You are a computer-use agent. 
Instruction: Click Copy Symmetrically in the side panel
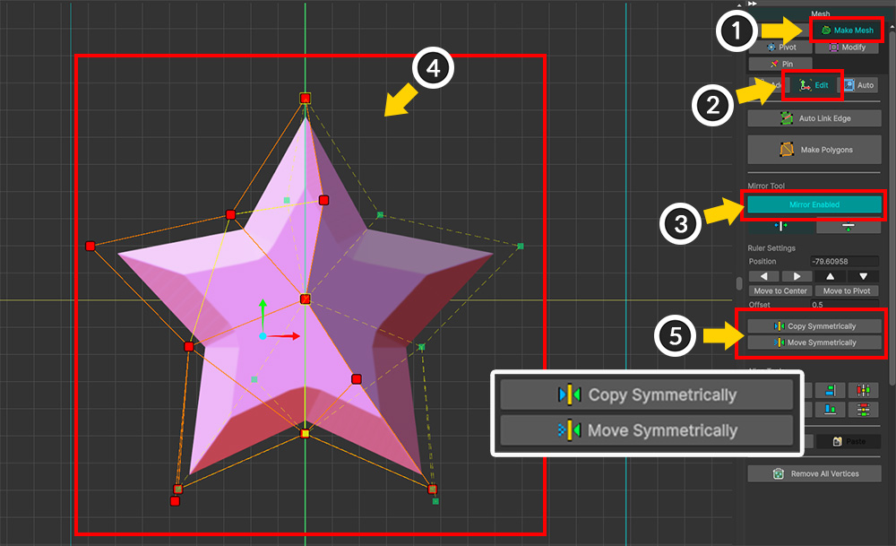(814, 325)
